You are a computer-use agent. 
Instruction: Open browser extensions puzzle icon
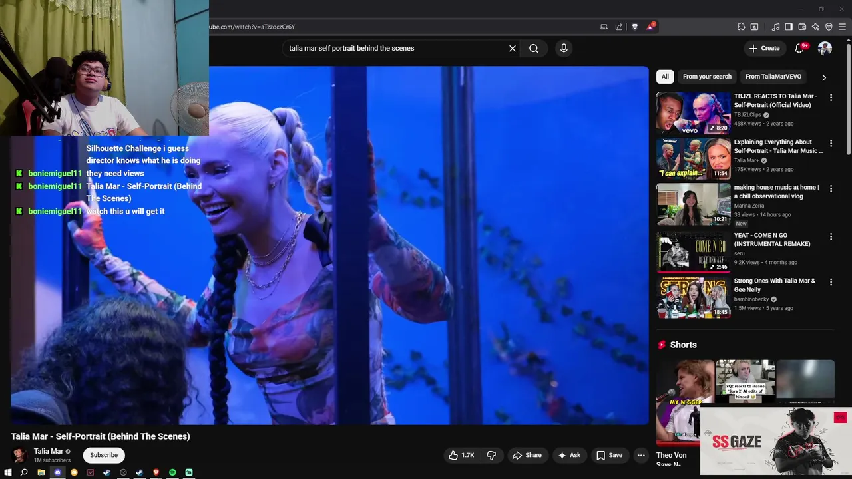pos(741,27)
